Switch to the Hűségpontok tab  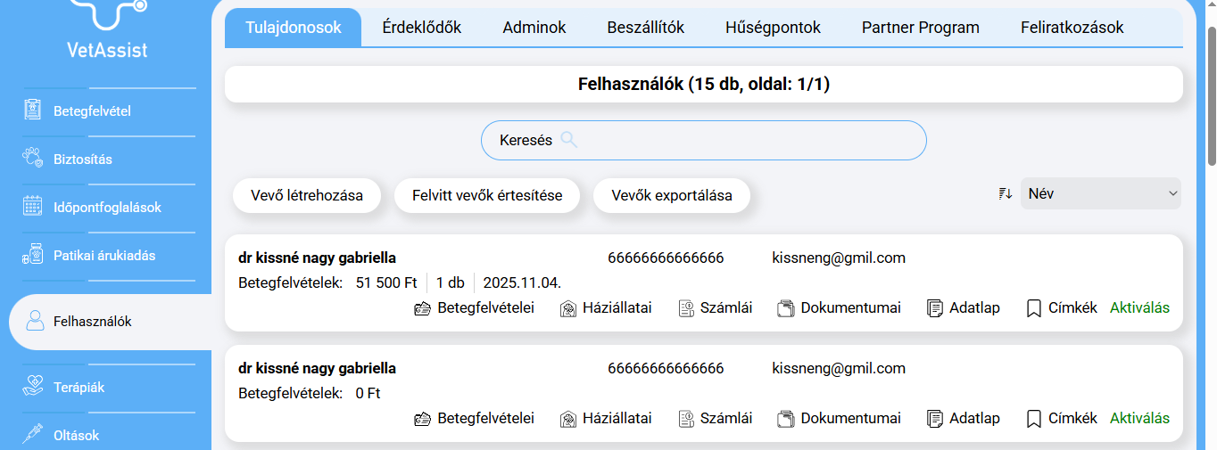[773, 28]
